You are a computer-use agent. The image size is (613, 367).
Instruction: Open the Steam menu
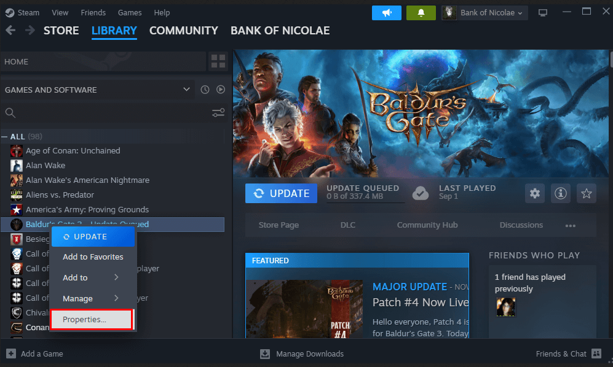pos(28,13)
